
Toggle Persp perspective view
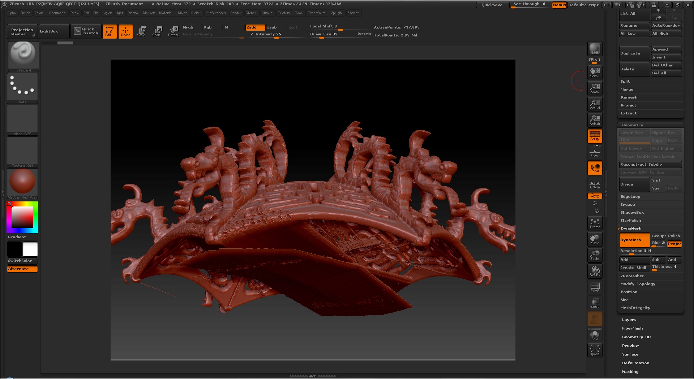[x=595, y=136]
